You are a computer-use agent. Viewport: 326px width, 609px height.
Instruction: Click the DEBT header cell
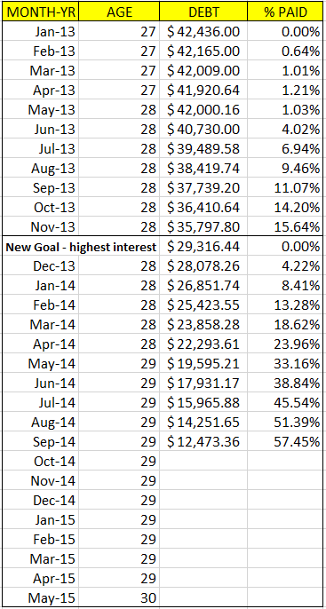[203, 12]
